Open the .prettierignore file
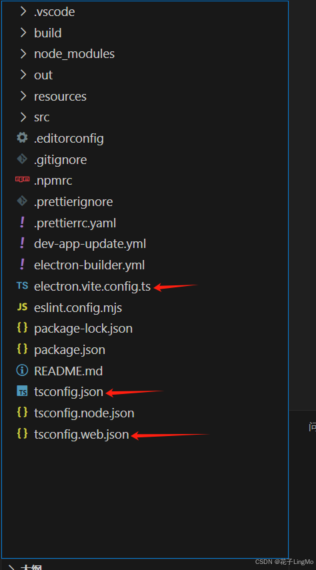Viewport: 316px width, 570px height. (73, 202)
